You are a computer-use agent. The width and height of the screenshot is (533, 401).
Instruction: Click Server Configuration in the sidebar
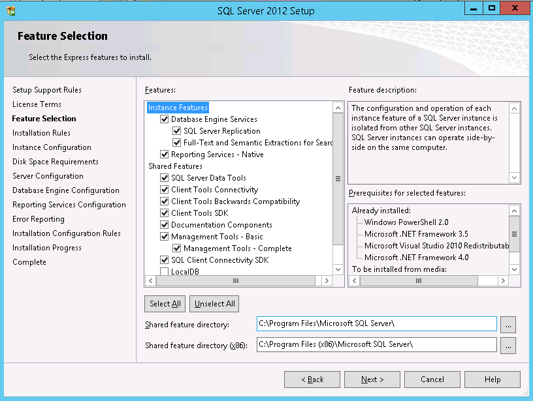[48, 176]
